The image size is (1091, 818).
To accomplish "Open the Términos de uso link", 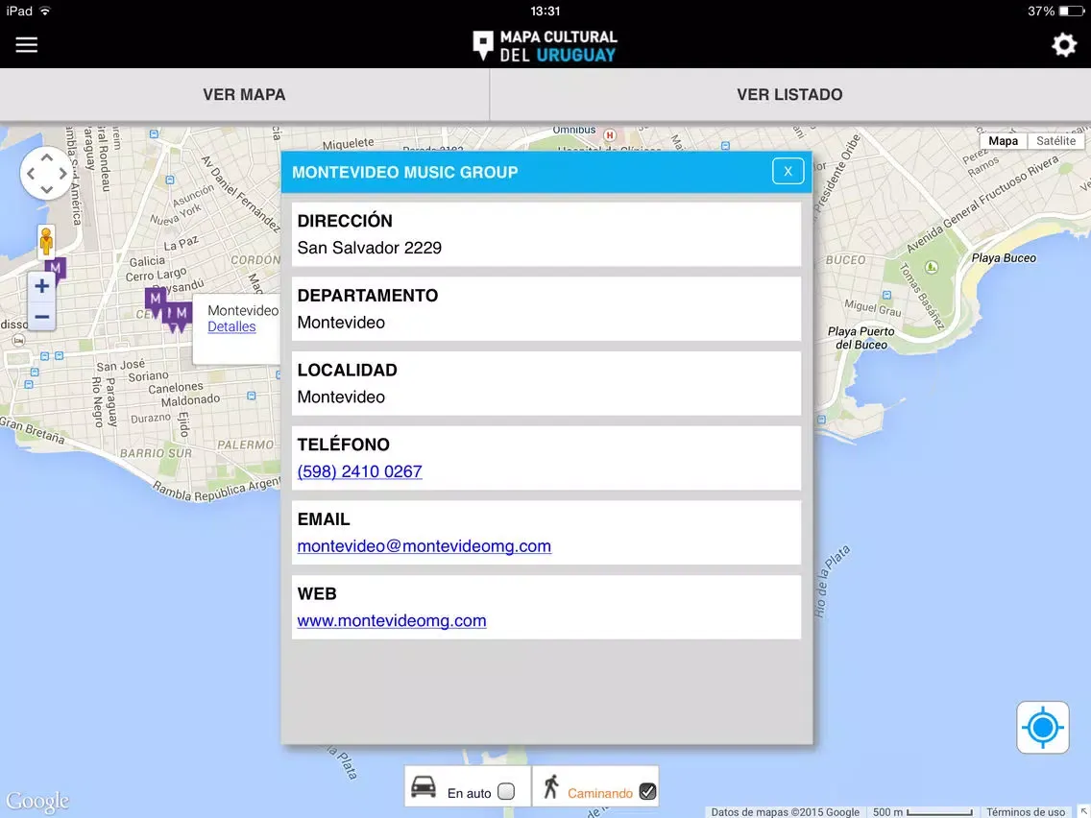I will 1025,811.
